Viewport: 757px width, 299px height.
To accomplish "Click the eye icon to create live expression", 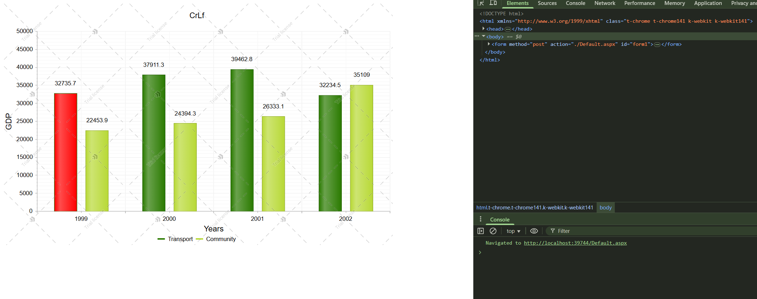I will [534, 231].
